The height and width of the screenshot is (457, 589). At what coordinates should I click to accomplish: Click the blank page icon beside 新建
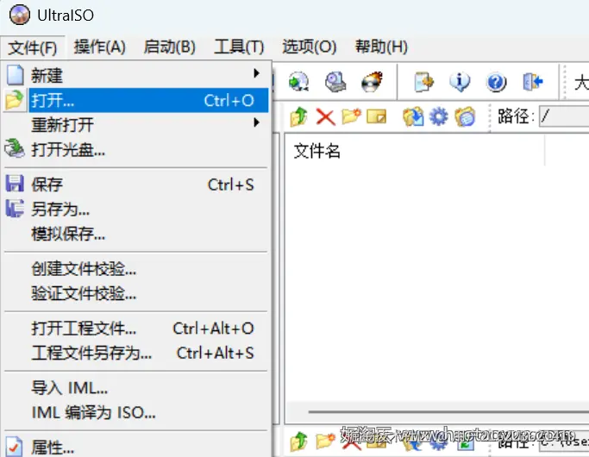(x=15, y=75)
